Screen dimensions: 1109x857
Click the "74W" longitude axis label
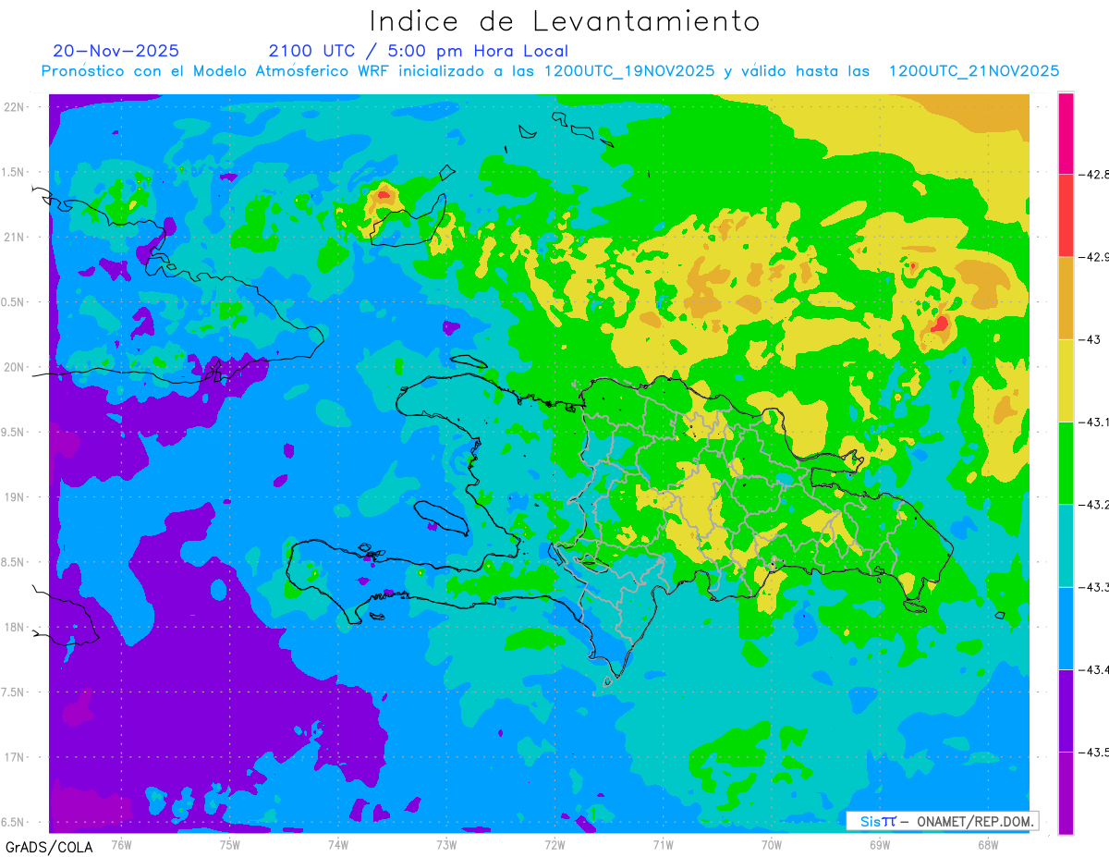click(337, 844)
